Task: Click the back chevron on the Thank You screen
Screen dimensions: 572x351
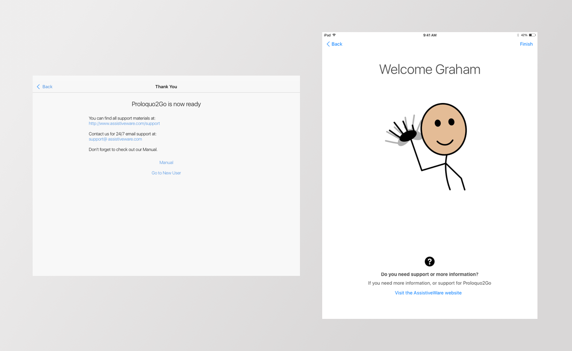Action: (38, 86)
